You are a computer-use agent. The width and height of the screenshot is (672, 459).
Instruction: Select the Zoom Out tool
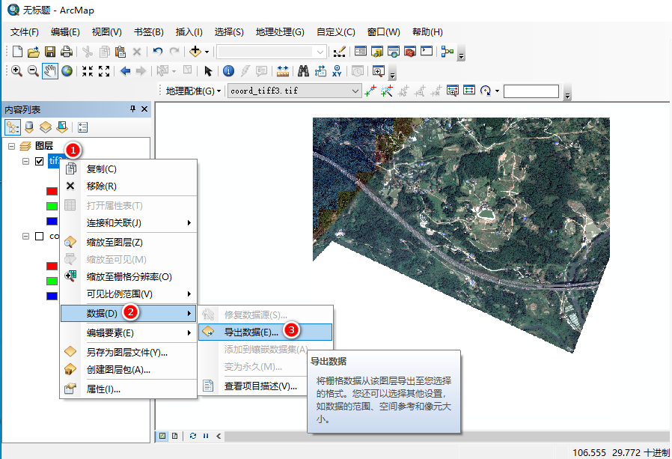point(33,71)
